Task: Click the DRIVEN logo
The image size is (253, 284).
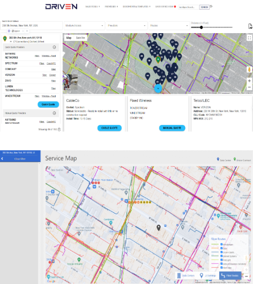Action: tap(61, 7)
